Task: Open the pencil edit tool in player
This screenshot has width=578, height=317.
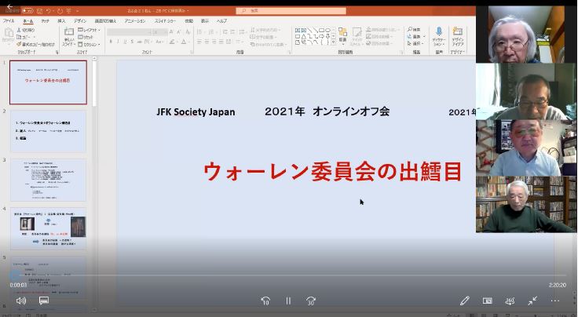Action: 464,301
